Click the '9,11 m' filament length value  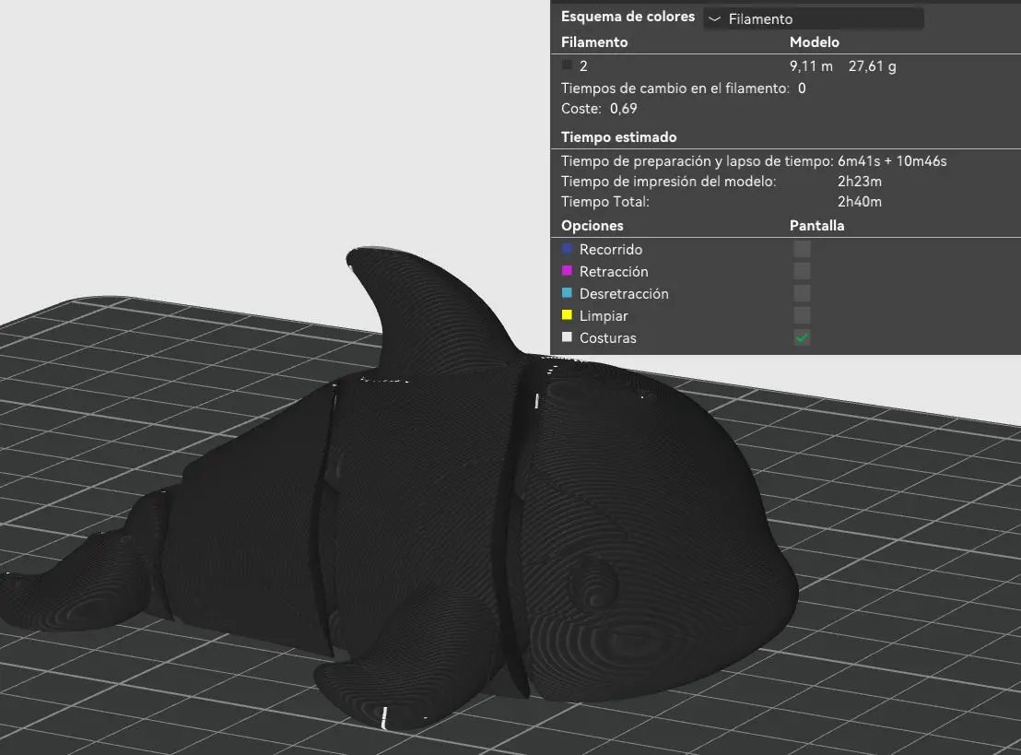pos(811,65)
